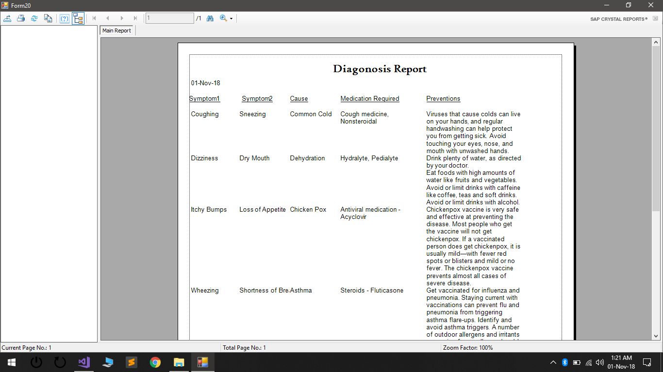Click the Asthma cause cell
Image resolution: width=663 pixels, height=372 pixels.
click(x=301, y=291)
